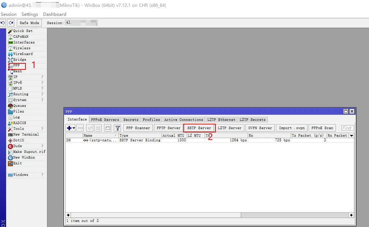Click the PPP Scanner button

[138, 128]
